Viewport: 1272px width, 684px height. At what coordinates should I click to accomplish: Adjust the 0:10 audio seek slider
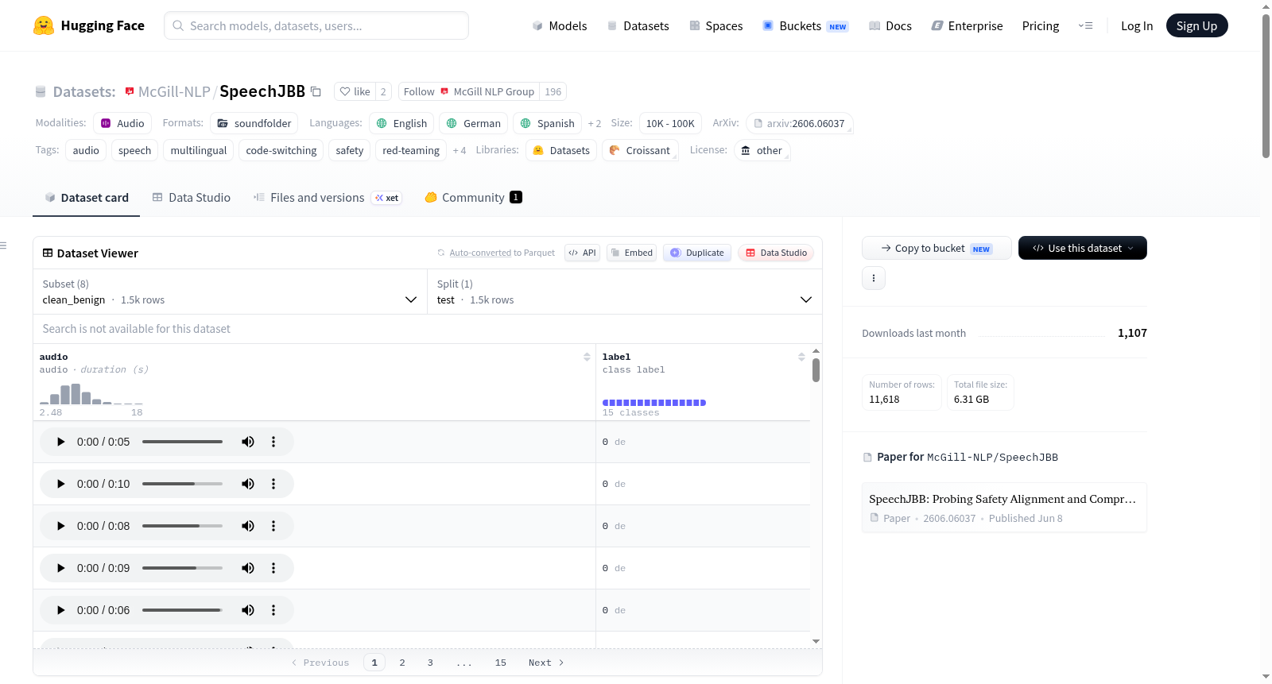click(182, 484)
